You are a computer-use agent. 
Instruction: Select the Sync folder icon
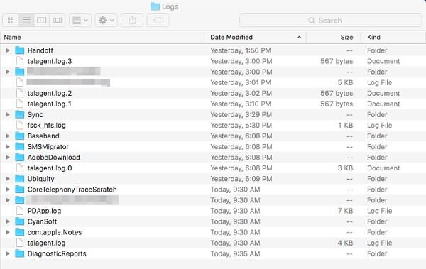pyautogui.click(x=20, y=114)
